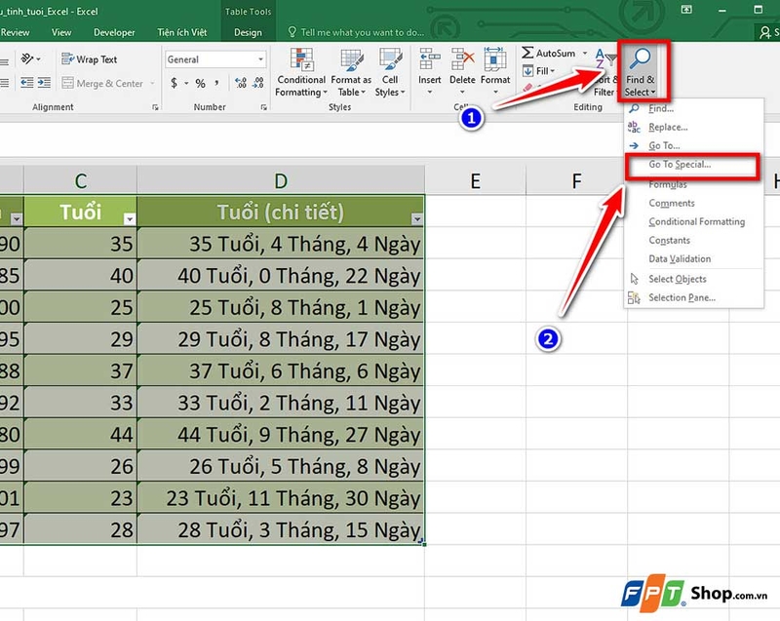Click the Increase Decimal icon
Viewport: 780px width, 621px height.
[x=240, y=82]
